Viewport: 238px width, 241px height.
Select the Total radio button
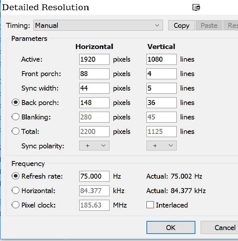pyautogui.click(x=15, y=131)
